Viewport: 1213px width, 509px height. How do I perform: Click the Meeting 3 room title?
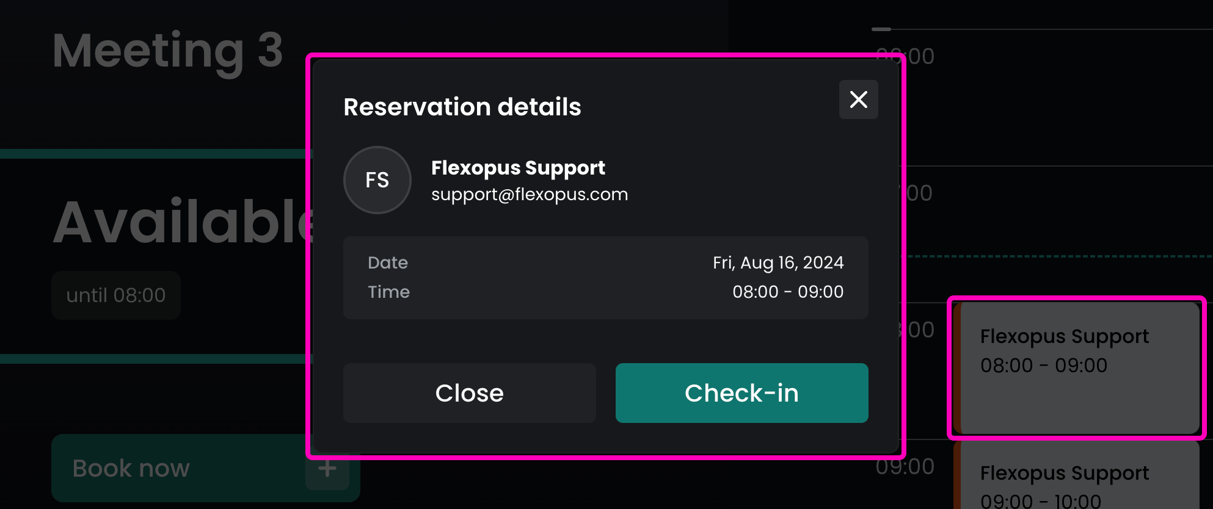point(168,51)
